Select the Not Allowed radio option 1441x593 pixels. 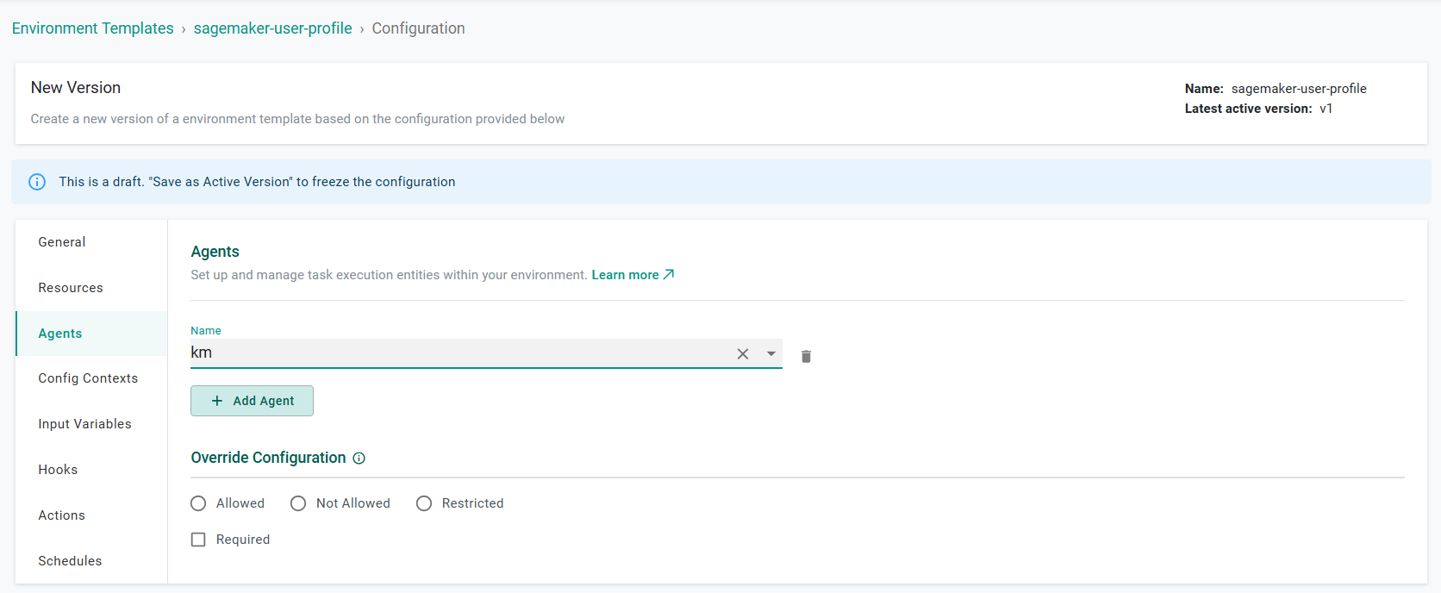point(298,503)
